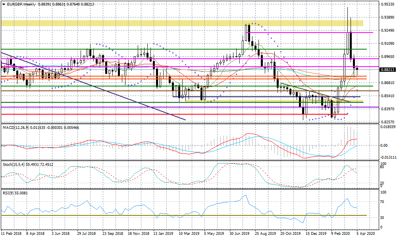Click date label 29 Jul 2018
The height and width of the screenshot is (238, 397).
[86, 234]
